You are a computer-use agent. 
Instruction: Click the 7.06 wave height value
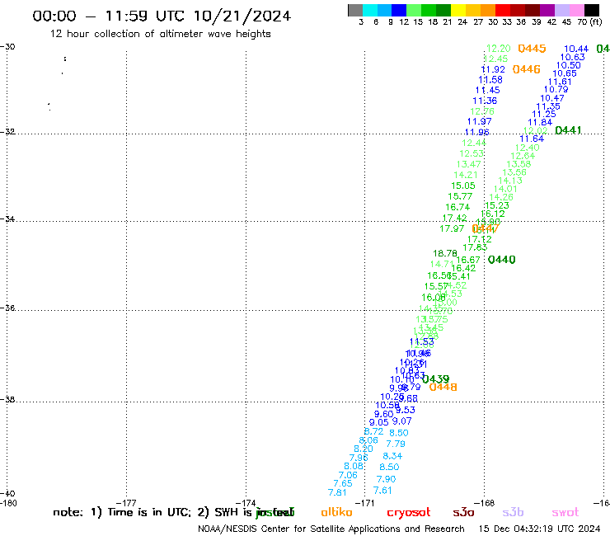(348, 475)
